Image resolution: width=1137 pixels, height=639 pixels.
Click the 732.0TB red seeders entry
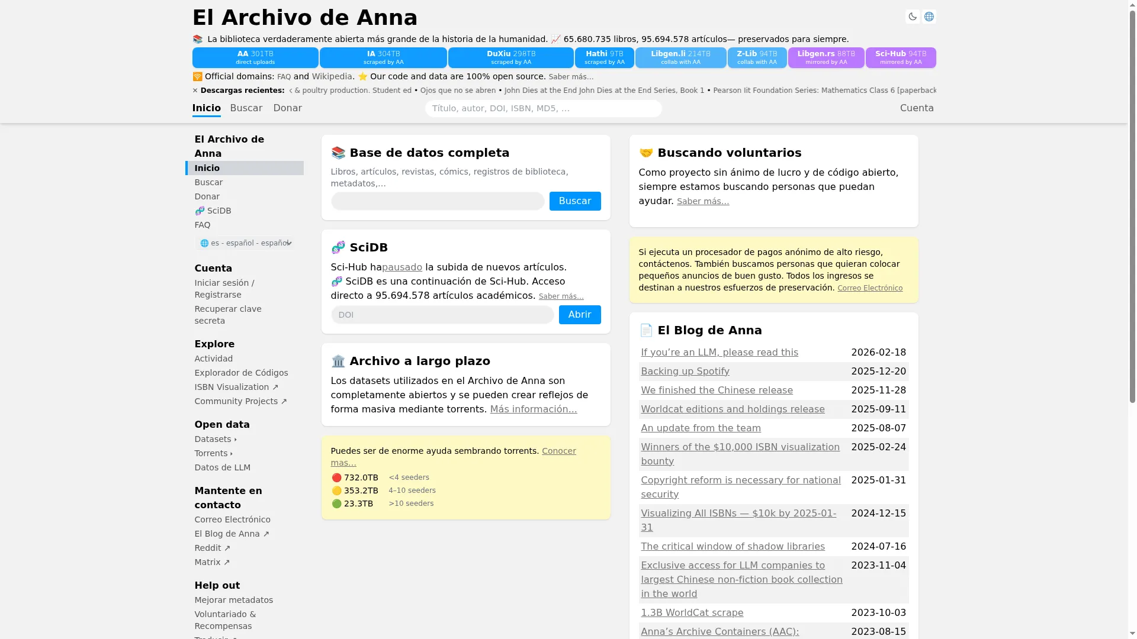click(x=354, y=477)
